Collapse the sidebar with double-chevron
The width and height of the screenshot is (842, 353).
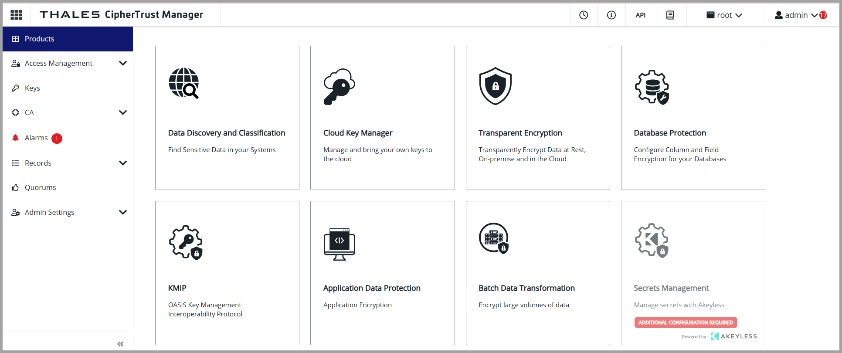point(120,344)
